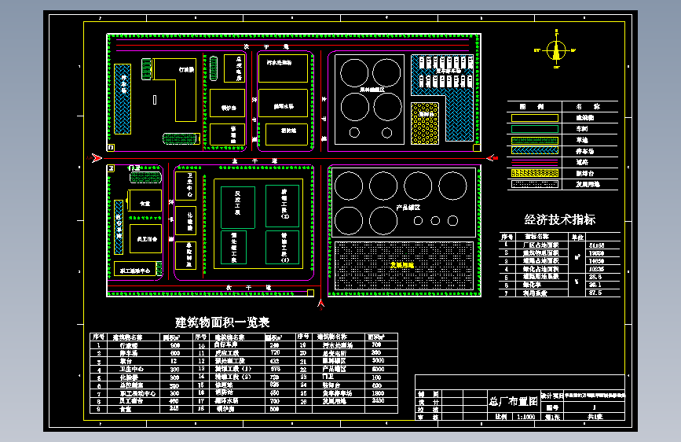
Task: Select the magenta-red 道路 legend sample
Action: [535, 162]
